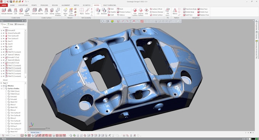The image size is (259, 140).
Task: Expand the Meshes tree node
Action: (2, 86)
